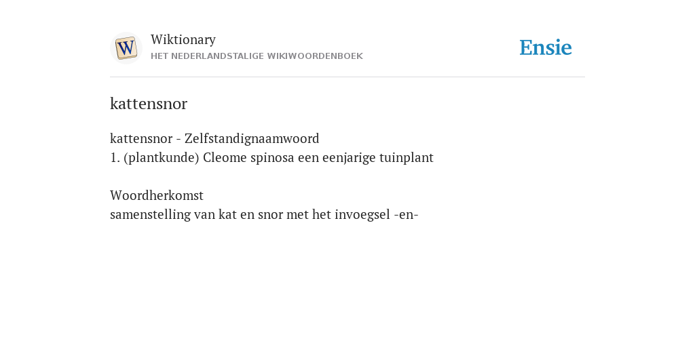This screenshot has height=347, width=695.
Task: Click the kattensnor heading
Action: [149, 104]
